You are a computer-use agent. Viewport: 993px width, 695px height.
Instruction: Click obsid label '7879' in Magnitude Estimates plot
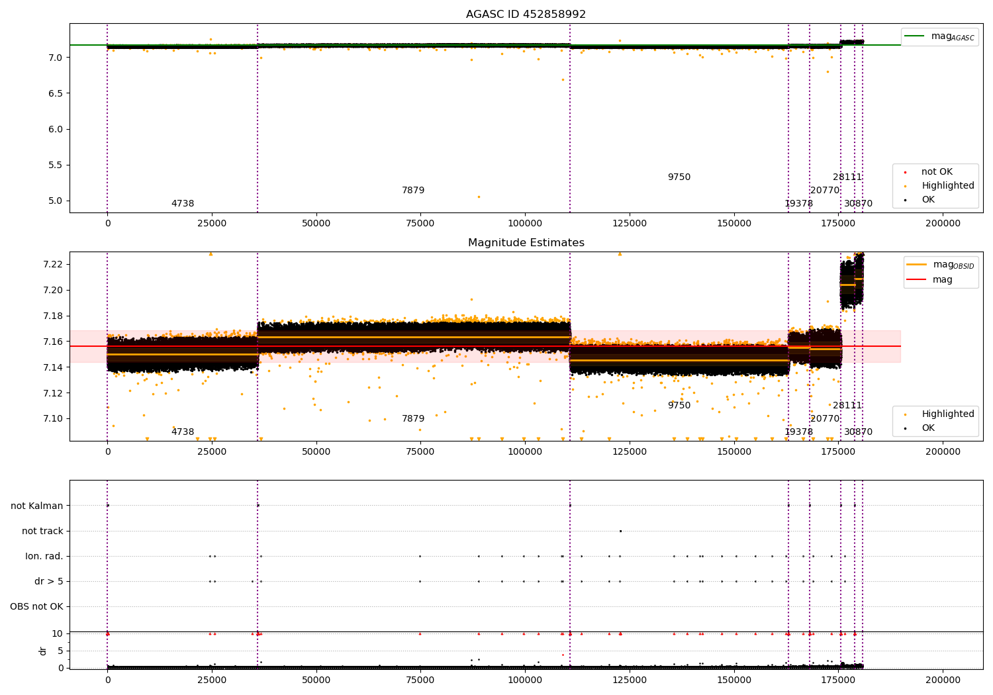point(413,419)
